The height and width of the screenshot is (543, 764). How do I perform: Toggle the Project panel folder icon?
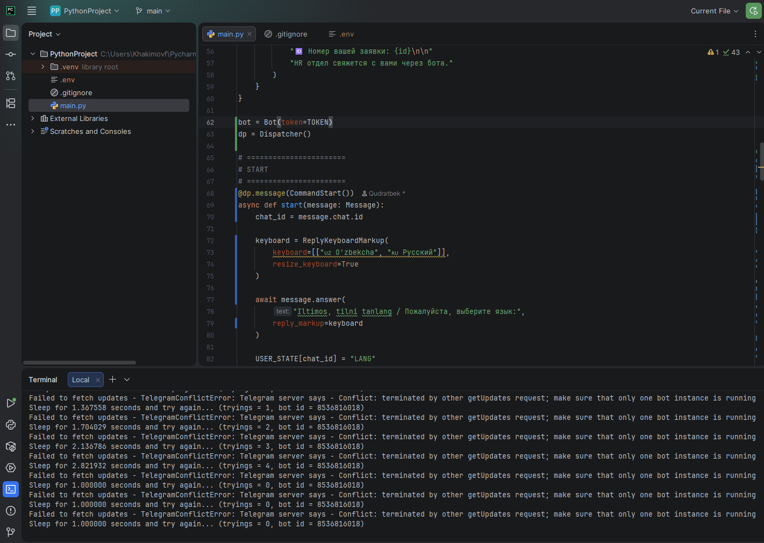pyautogui.click(x=11, y=33)
